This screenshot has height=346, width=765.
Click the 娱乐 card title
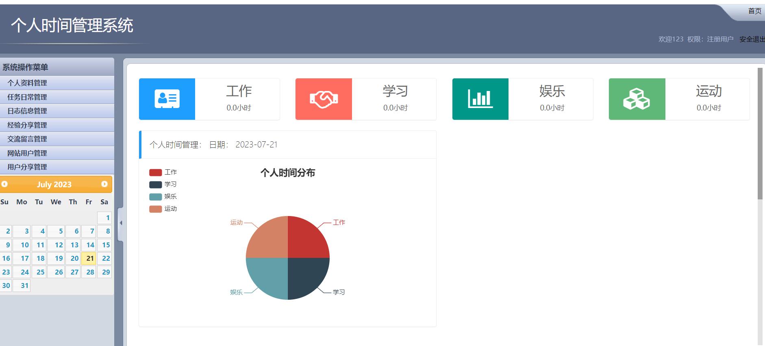pyautogui.click(x=552, y=91)
